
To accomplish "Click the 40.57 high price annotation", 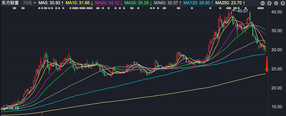I will click(x=243, y=11).
